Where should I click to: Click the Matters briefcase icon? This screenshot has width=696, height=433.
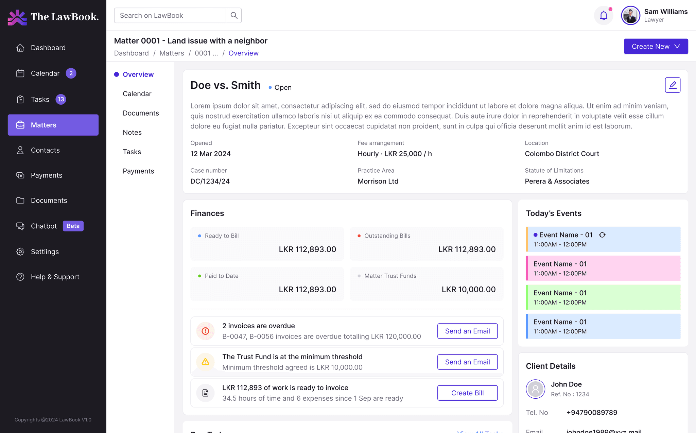click(20, 125)
